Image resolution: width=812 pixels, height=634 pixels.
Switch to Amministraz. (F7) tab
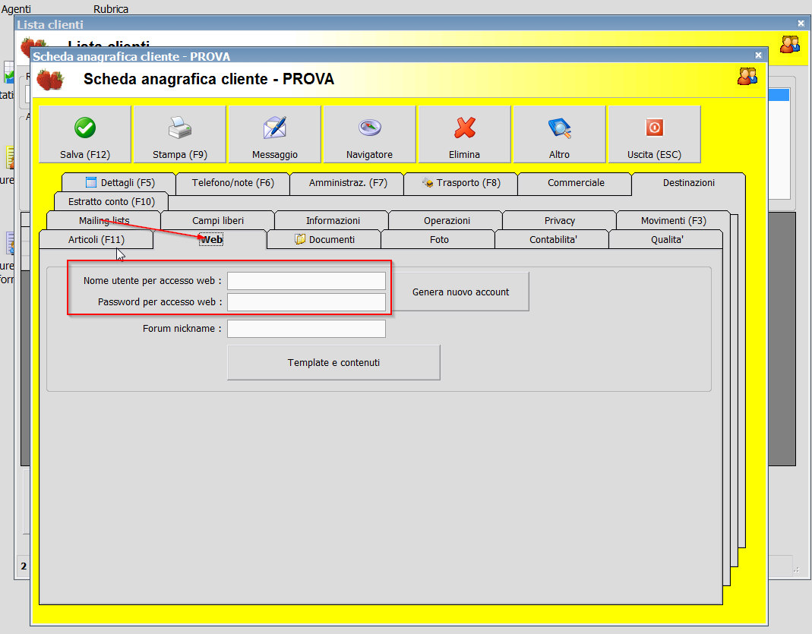(x=348, y=183)
